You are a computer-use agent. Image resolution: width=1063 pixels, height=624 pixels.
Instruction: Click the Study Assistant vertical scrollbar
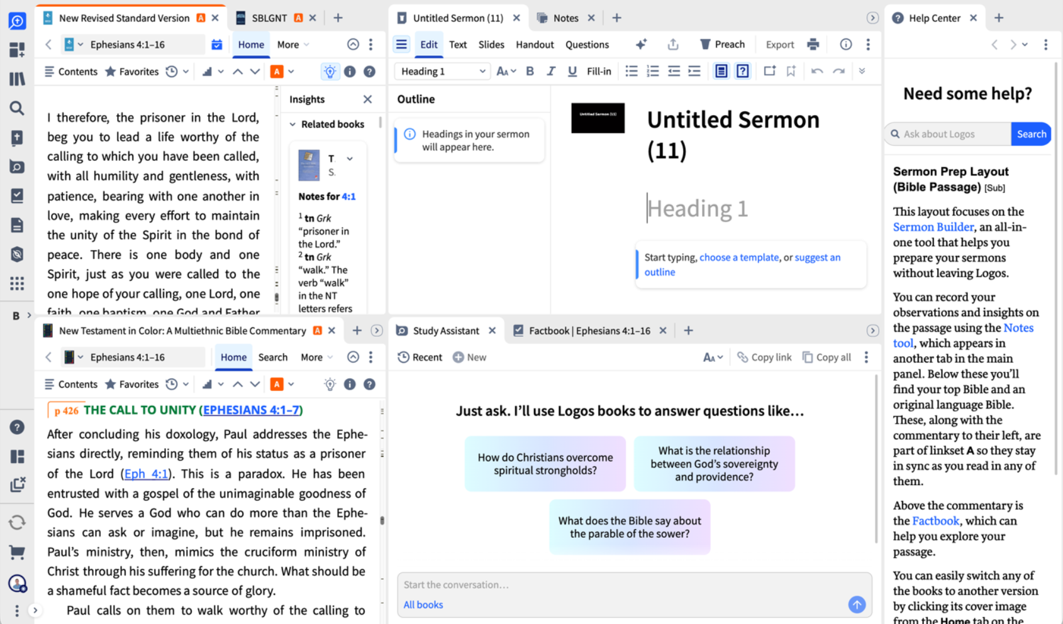click(876, 459)
